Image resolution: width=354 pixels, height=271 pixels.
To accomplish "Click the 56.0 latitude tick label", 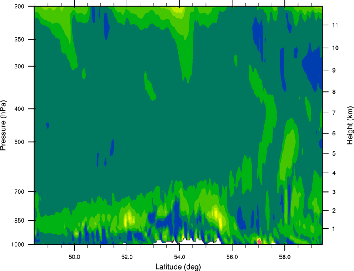I will pos(232,257).
